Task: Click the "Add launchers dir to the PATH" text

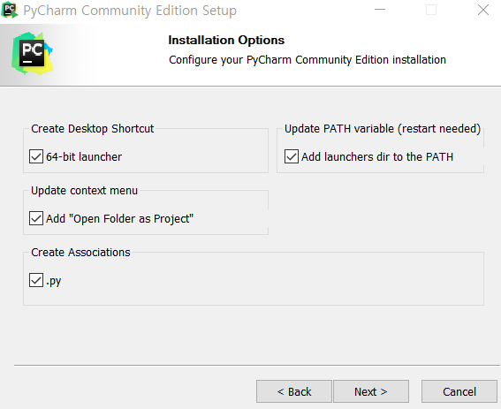Action: 377,157
